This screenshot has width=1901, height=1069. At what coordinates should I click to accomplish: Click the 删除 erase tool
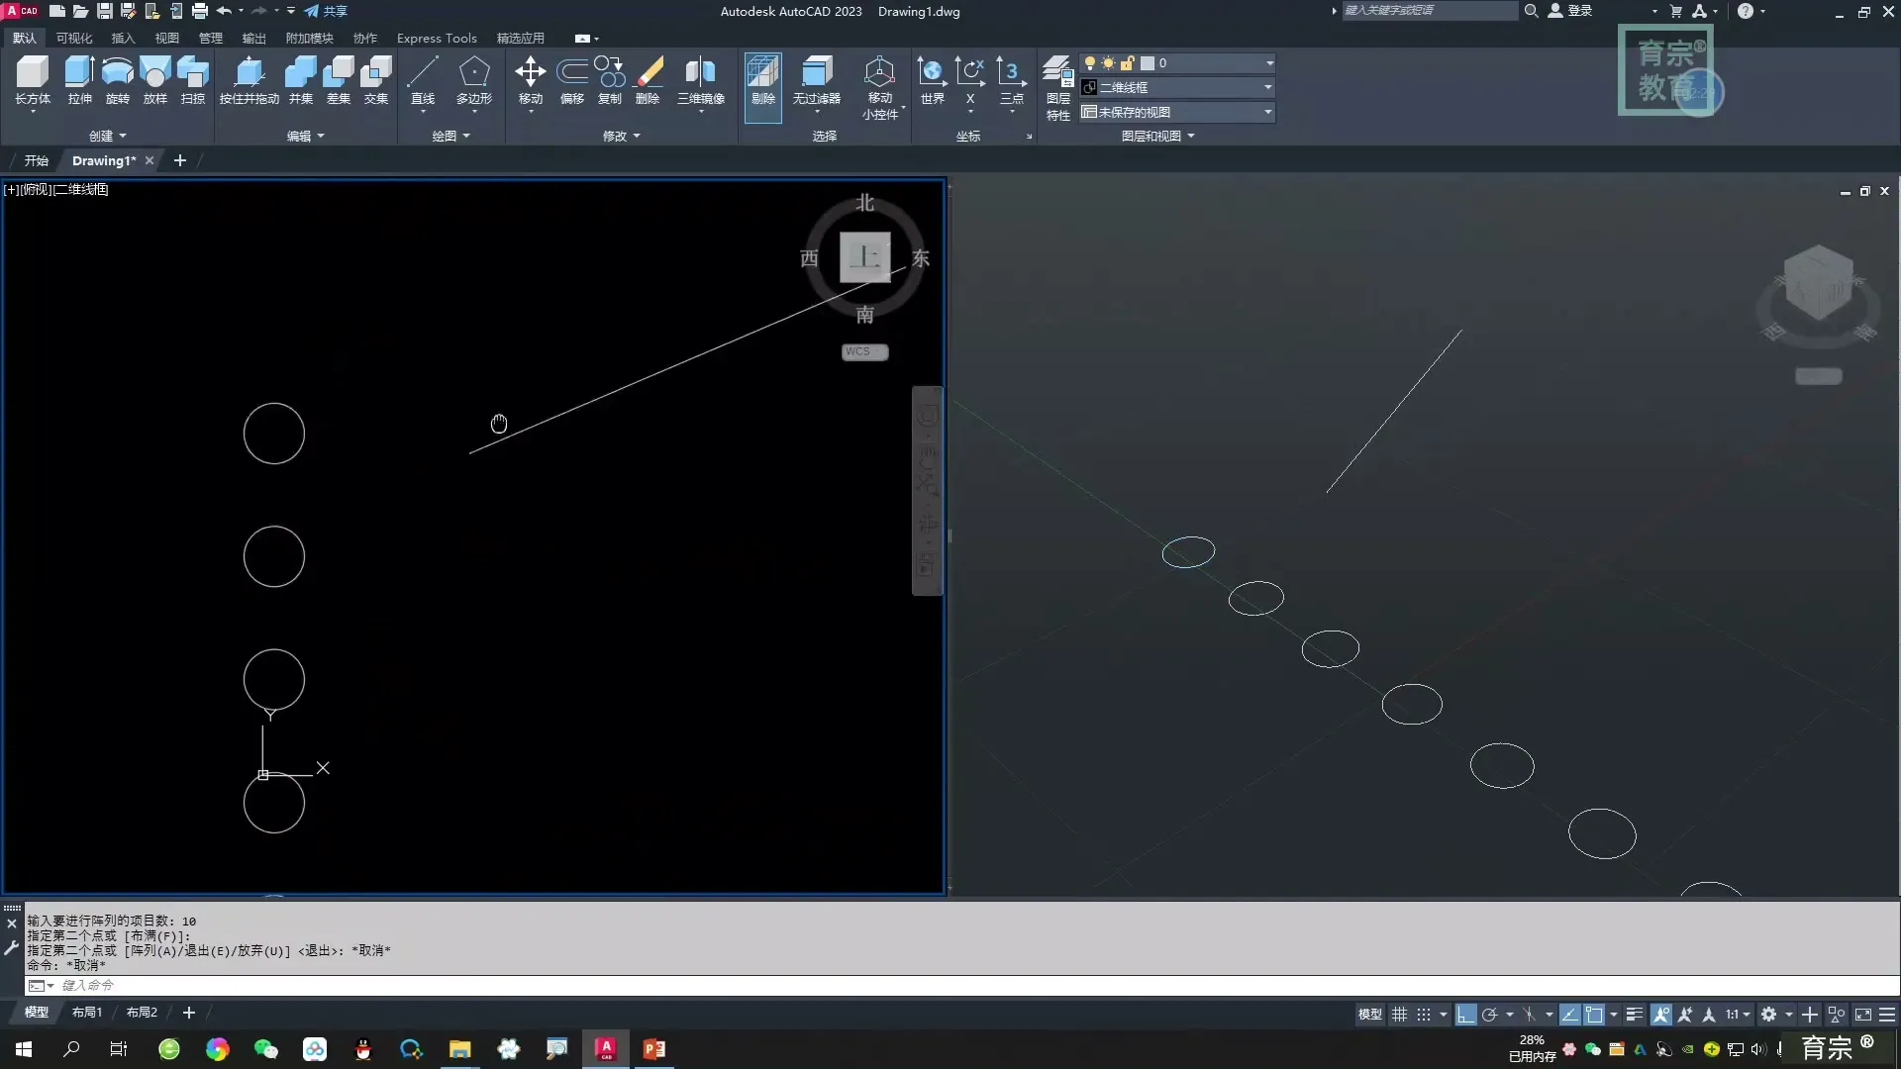click(648, 79)
